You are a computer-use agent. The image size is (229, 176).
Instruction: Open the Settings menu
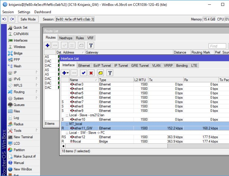24,12
